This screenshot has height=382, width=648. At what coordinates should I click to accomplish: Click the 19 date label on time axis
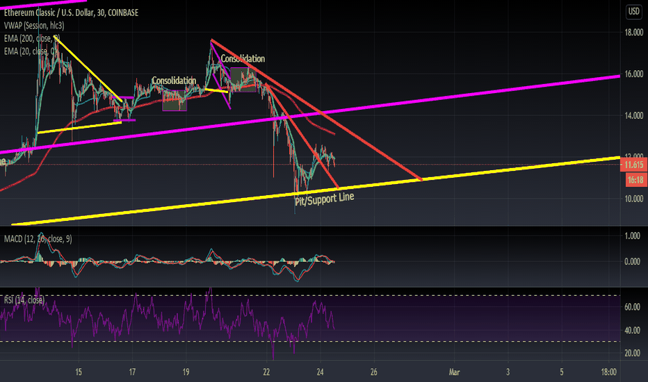click(186, 372)
